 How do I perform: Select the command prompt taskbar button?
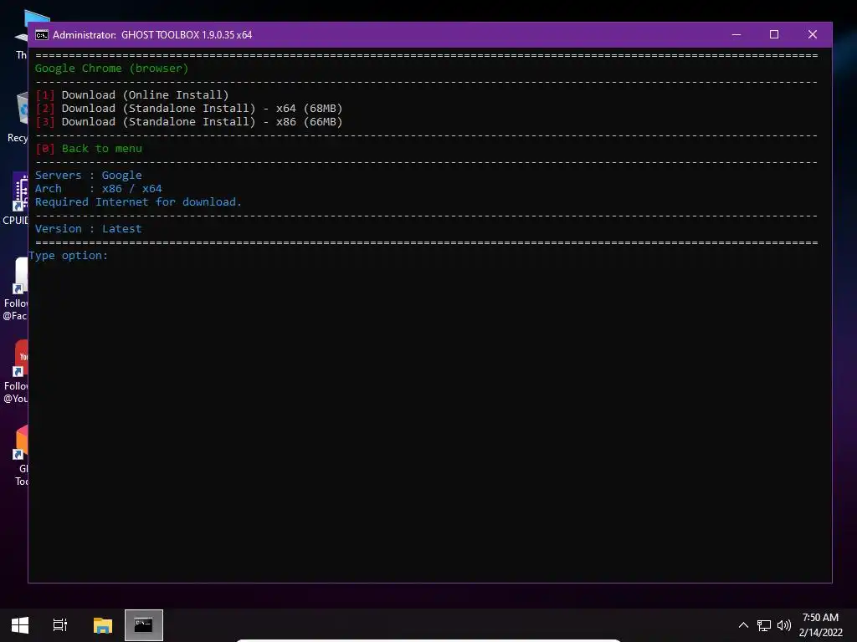point(144,625)
